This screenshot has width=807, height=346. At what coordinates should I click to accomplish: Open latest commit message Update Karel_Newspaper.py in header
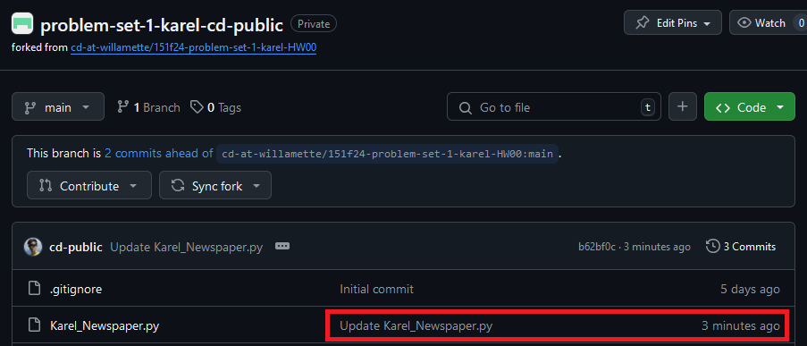(186, 247)
